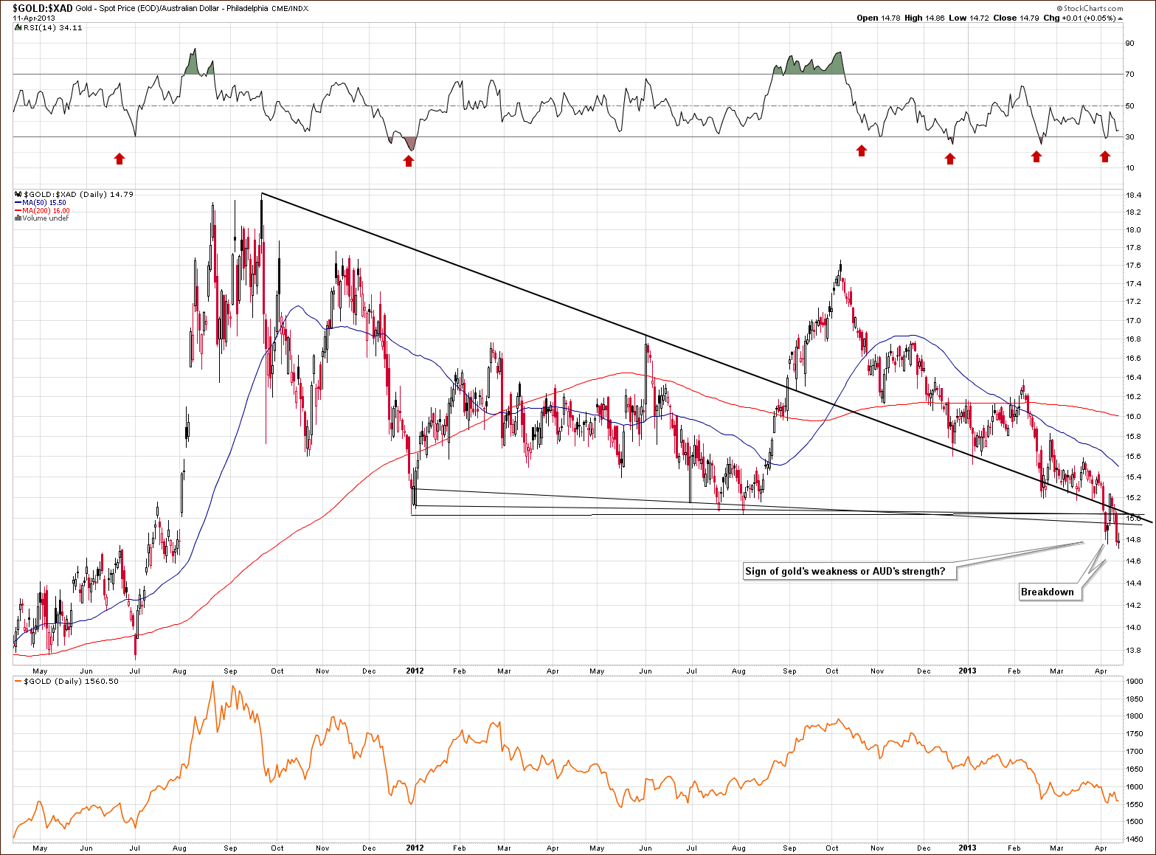Click the RSI indicator legend icon
Viewport: 1156px width, 855px height.
[x=18, y=27]
